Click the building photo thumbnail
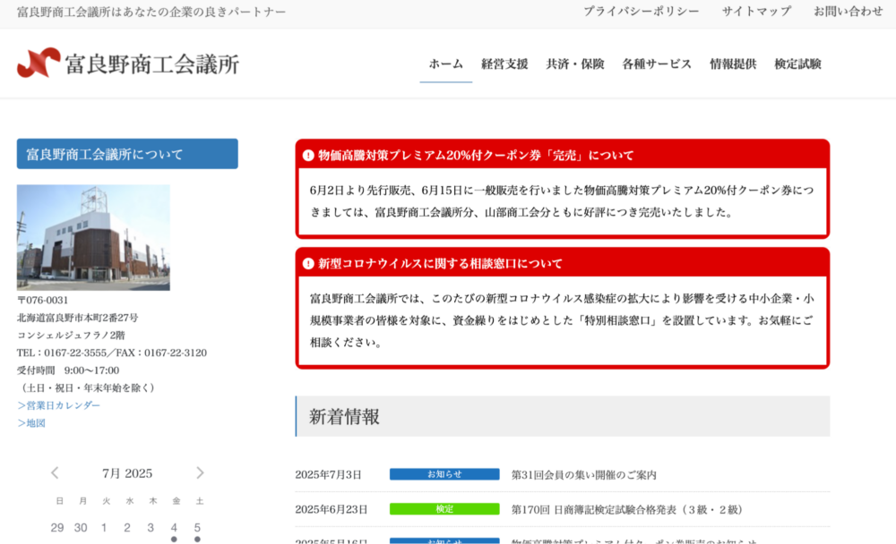Viewport: 896px width, 544px height. tap(93, 237)
